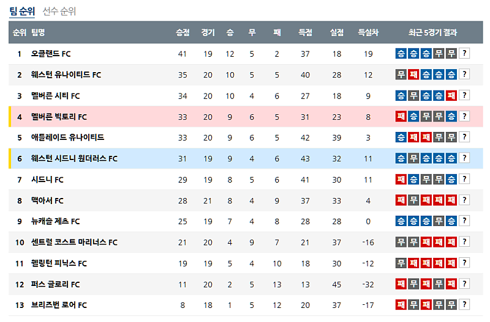
Task: Click the 승점 column header
Action: click(183, 32)
